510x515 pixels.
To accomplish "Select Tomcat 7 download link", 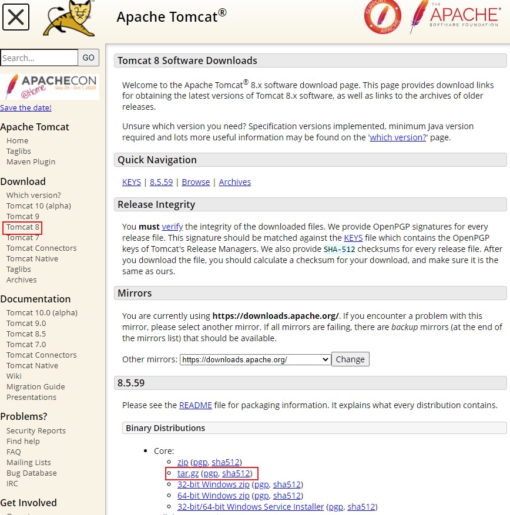I will pyautogui.click(x=23, y=237).
